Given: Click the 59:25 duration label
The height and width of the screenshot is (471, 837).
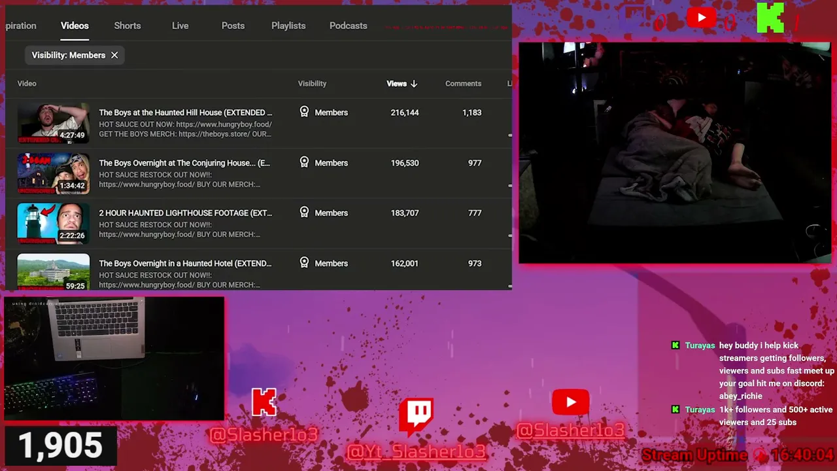Looking at the screenshot, I should tap(75, 286).
